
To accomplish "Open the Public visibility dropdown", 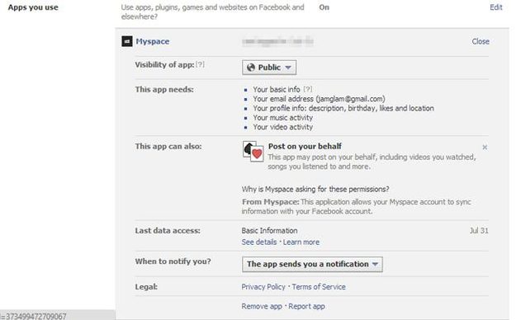I will point(269,68).
